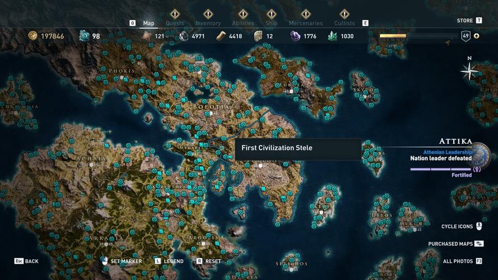Open the Quests tab
The image size is (498, 280).
[175, 23]
